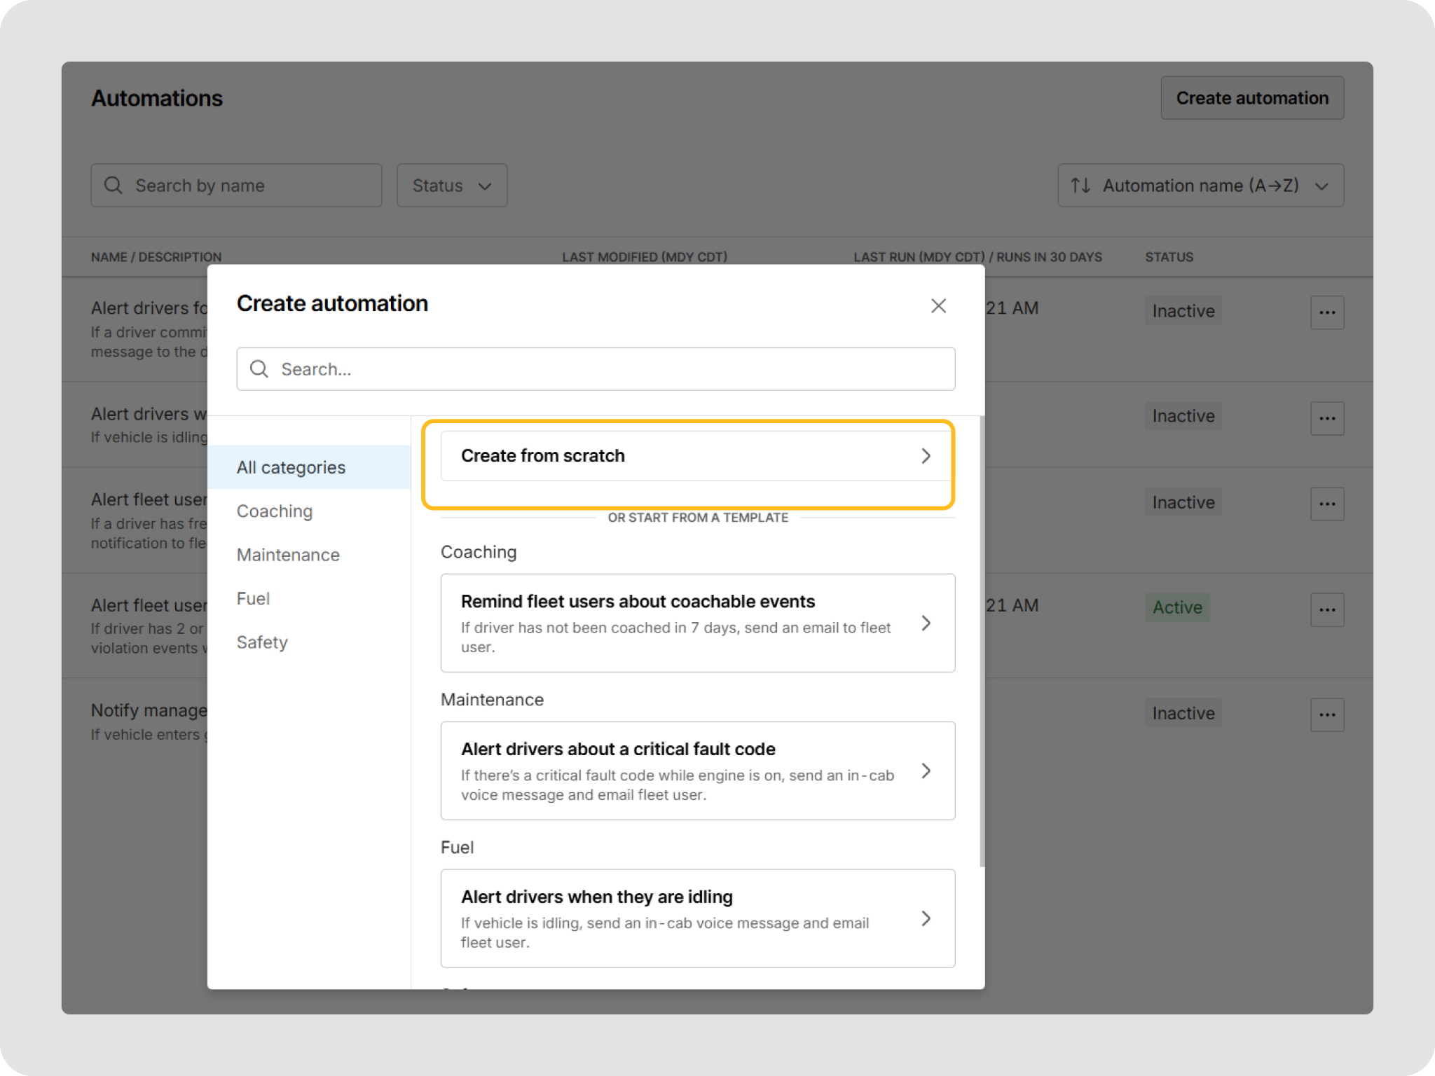Click search icon in Search by name box
The height and width of the screenshot is (1076, 1435).
pos(114,186)
